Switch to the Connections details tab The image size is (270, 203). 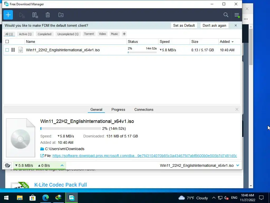pyautogui.click(x=144, y=109)
